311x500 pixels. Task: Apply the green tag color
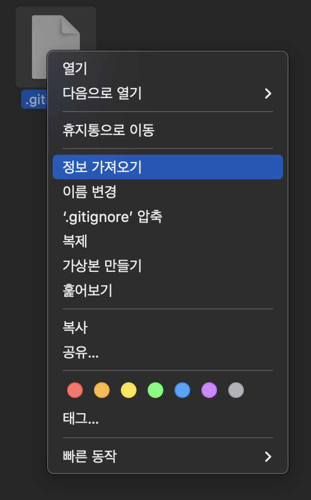[155, 390]
